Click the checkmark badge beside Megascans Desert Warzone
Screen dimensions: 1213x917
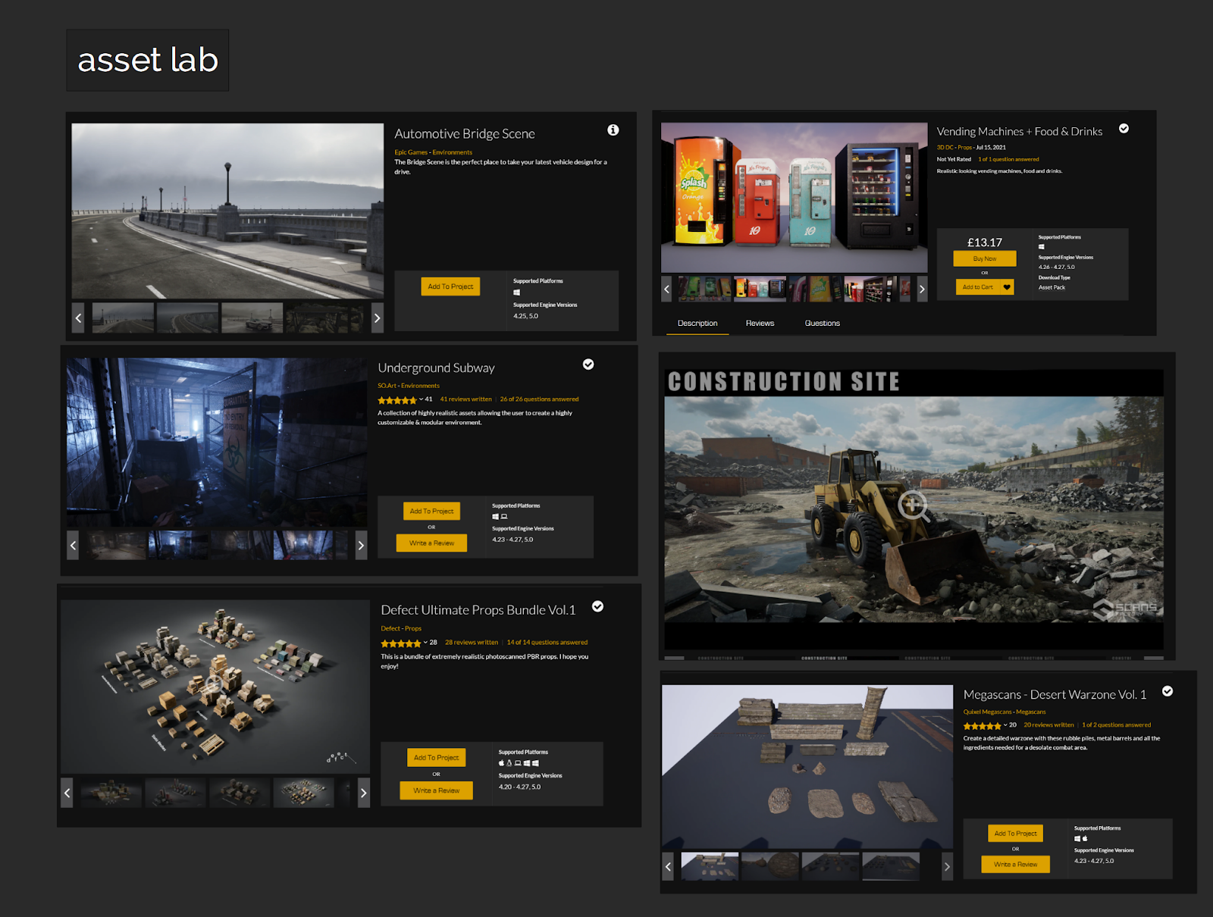pos(1168,691)
